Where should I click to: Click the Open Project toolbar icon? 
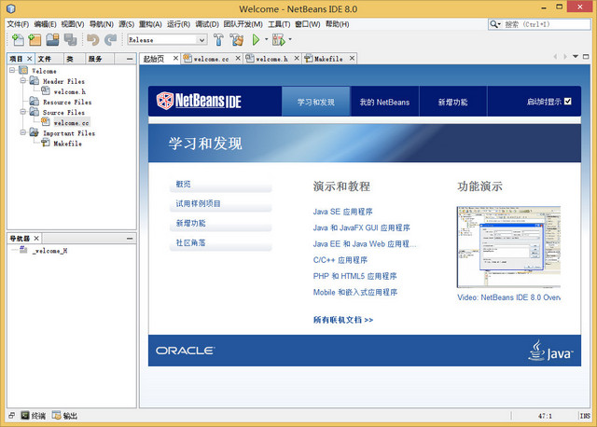point(52,39)
